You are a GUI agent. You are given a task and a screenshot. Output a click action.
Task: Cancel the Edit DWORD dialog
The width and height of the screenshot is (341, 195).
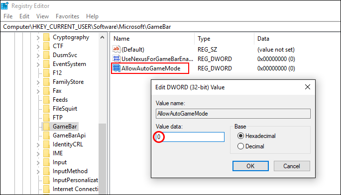(292, 166)
